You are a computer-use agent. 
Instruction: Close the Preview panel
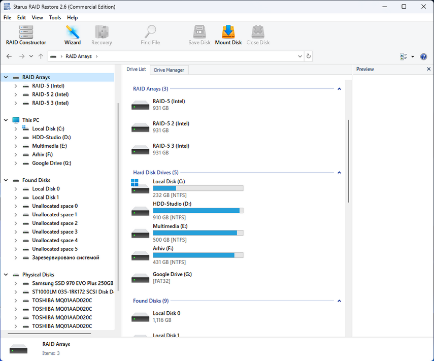tap(429, 69)
